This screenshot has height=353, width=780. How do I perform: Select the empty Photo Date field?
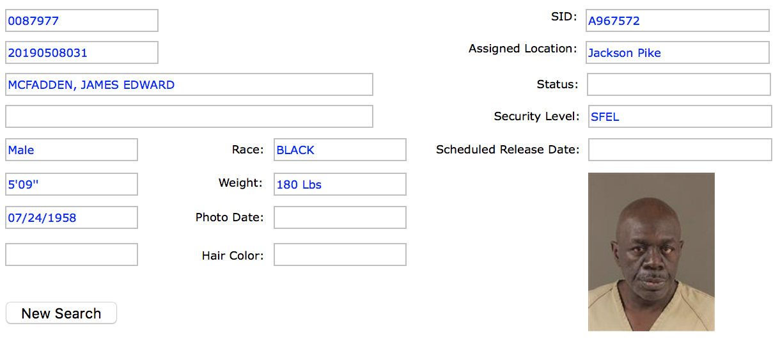tap(340, 217)
